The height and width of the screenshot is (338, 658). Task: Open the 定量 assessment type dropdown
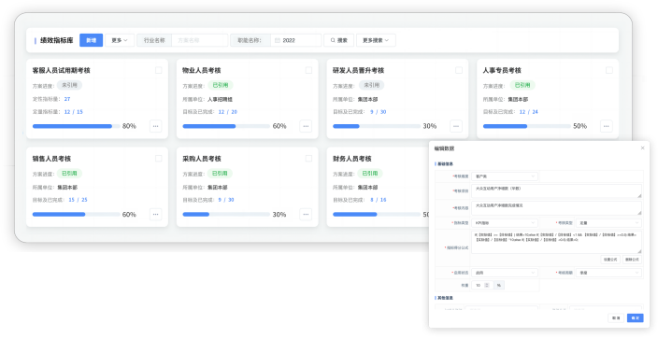click(x=608, y=223)
